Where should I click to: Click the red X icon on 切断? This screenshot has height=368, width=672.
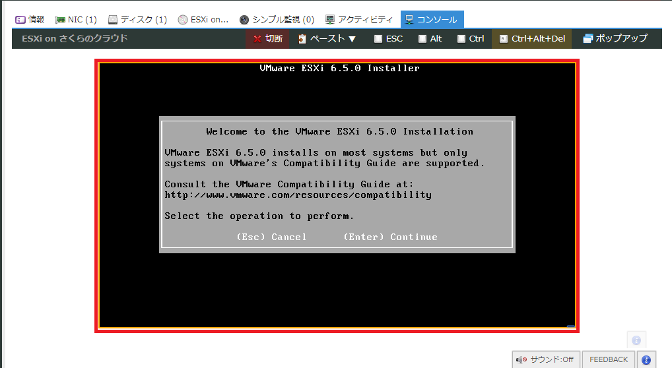(x=257, y=39)
